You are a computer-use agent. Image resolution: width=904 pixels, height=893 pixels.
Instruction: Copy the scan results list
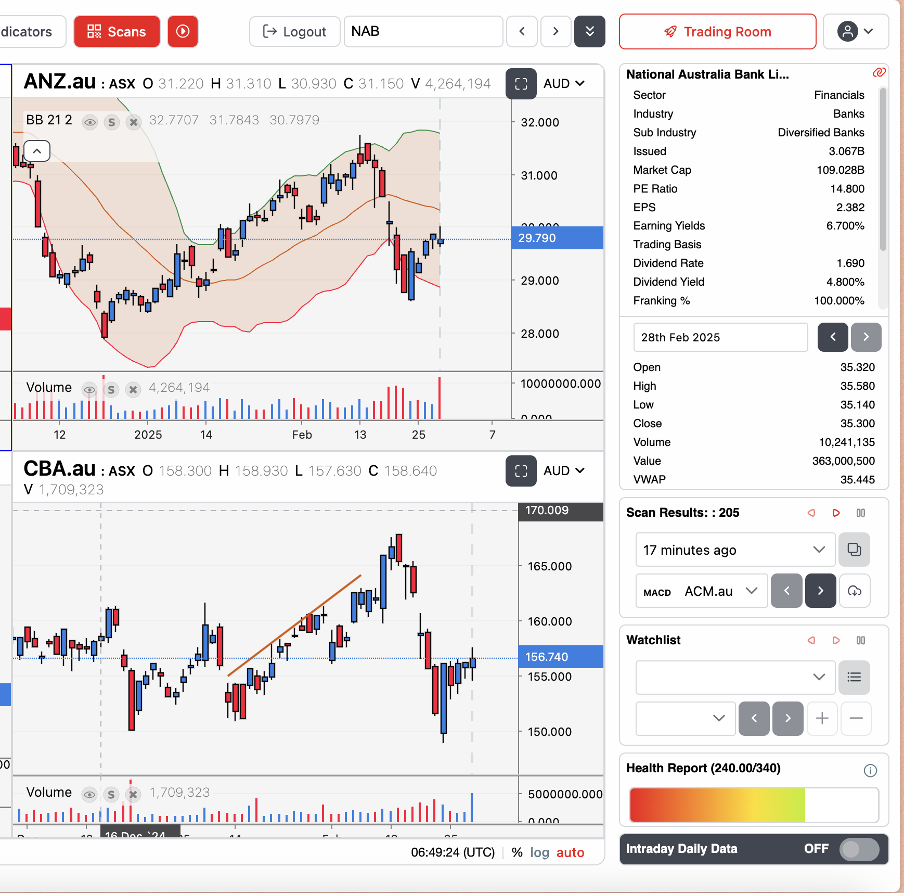[x=855, y=550]
